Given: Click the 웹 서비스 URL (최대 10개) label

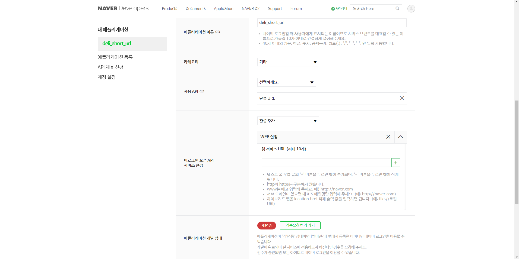Looking at the screenshot, I should [x=284, y=149].
